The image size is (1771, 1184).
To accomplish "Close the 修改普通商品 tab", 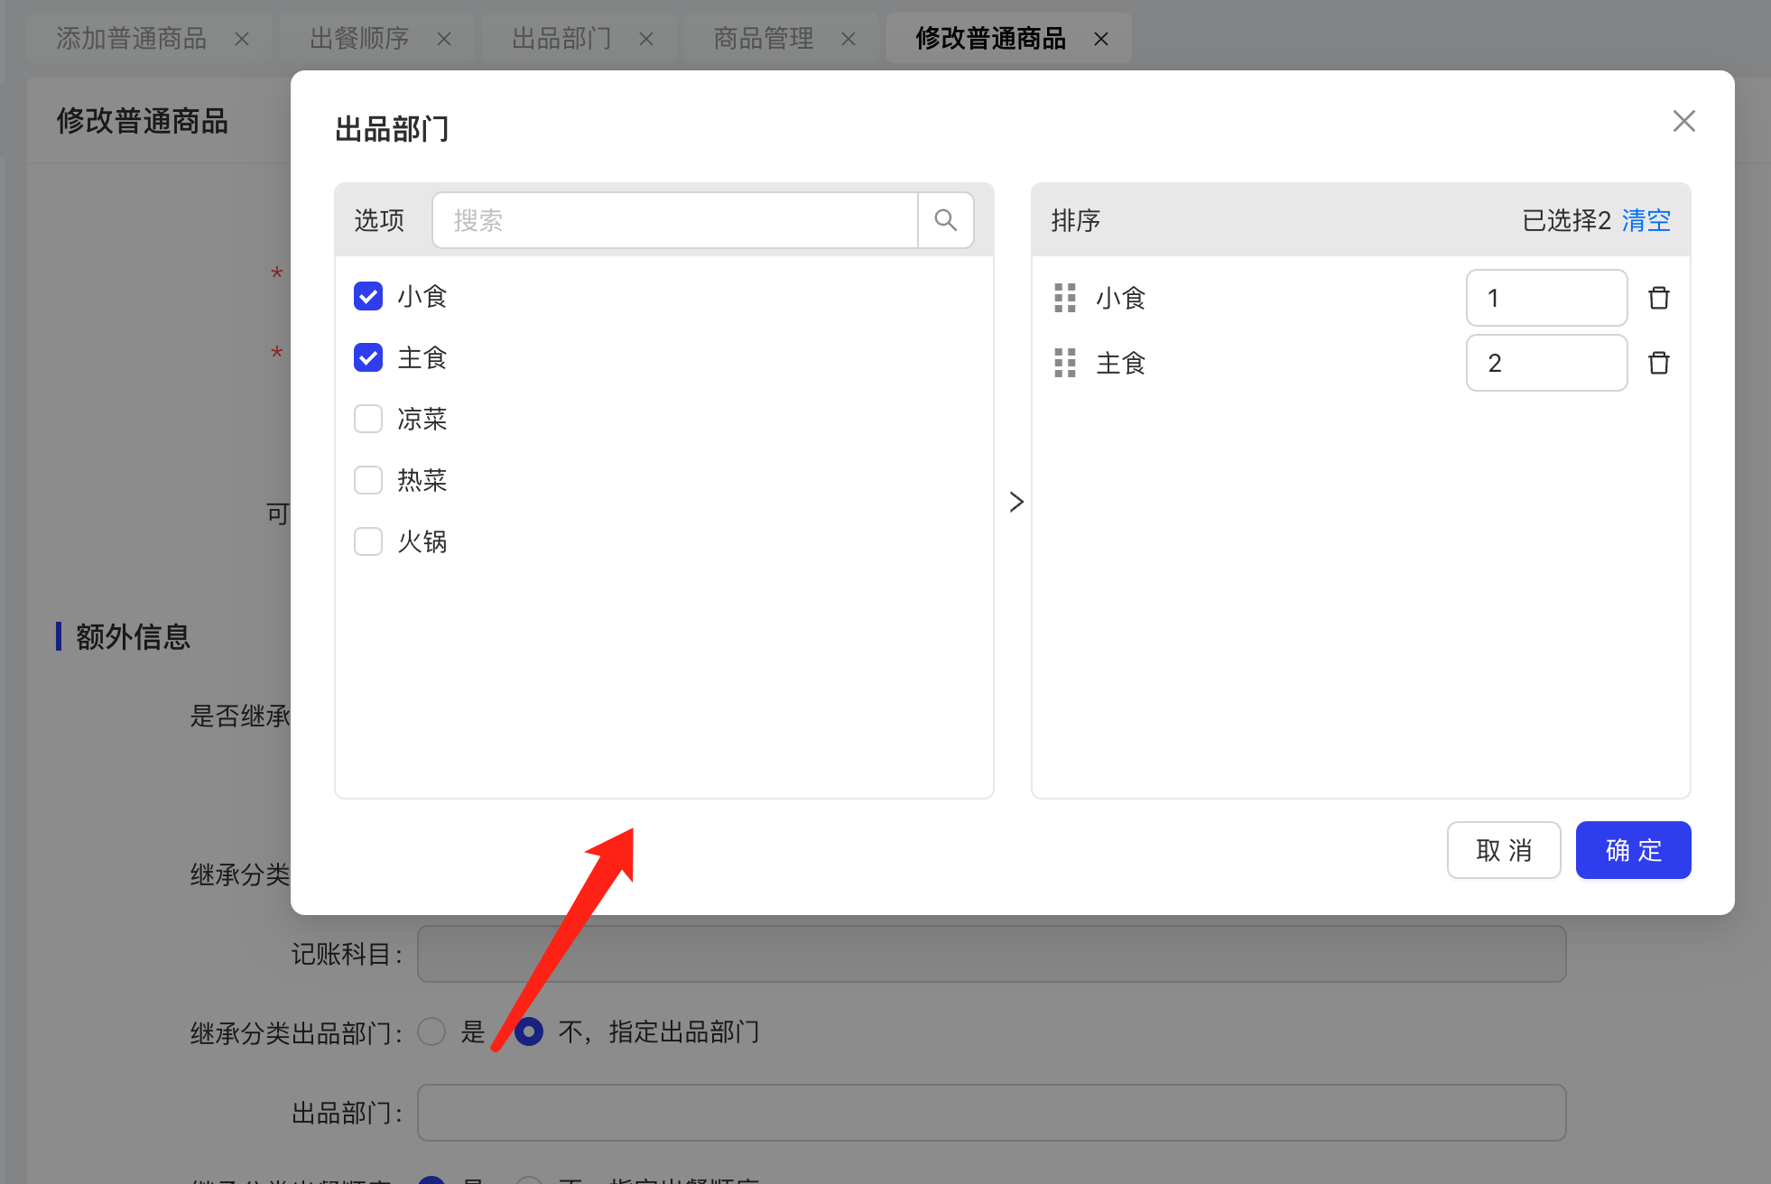I will (x=1101, y=39).
